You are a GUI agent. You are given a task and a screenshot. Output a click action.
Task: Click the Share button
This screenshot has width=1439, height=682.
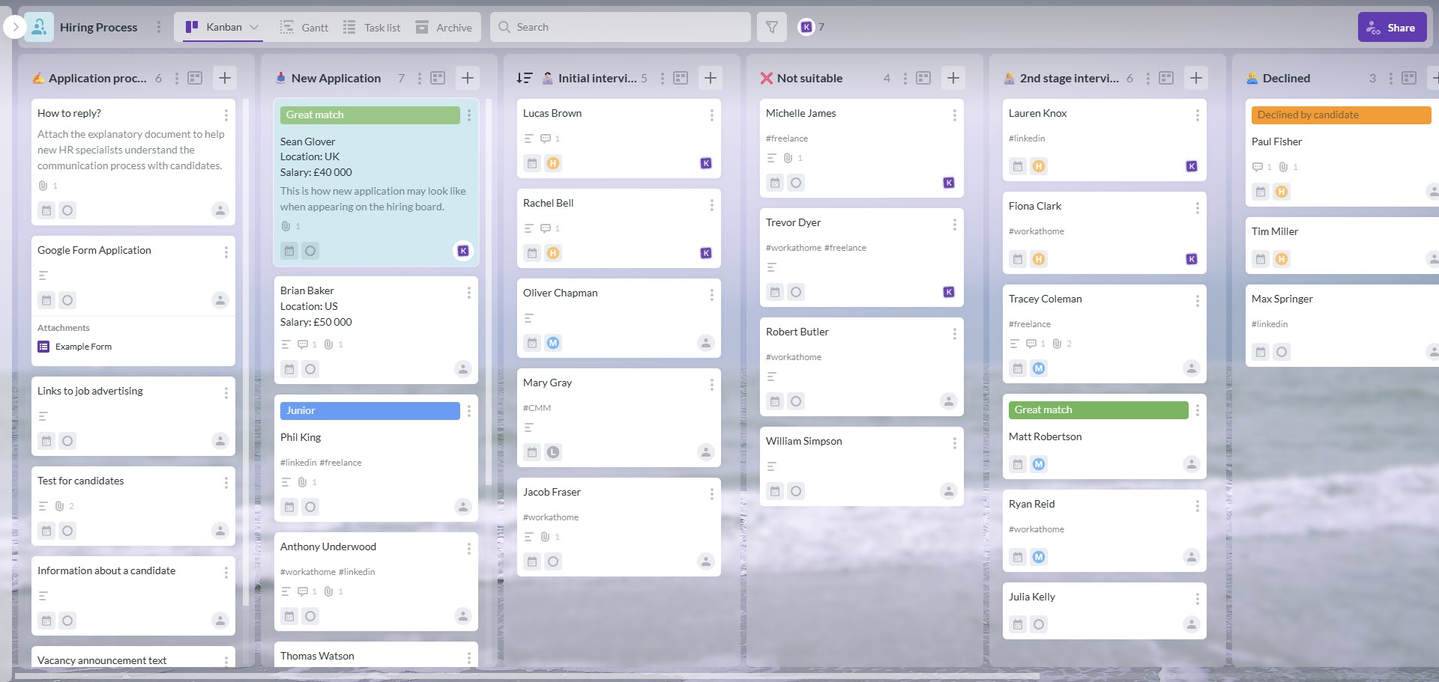click(1392, 26)
